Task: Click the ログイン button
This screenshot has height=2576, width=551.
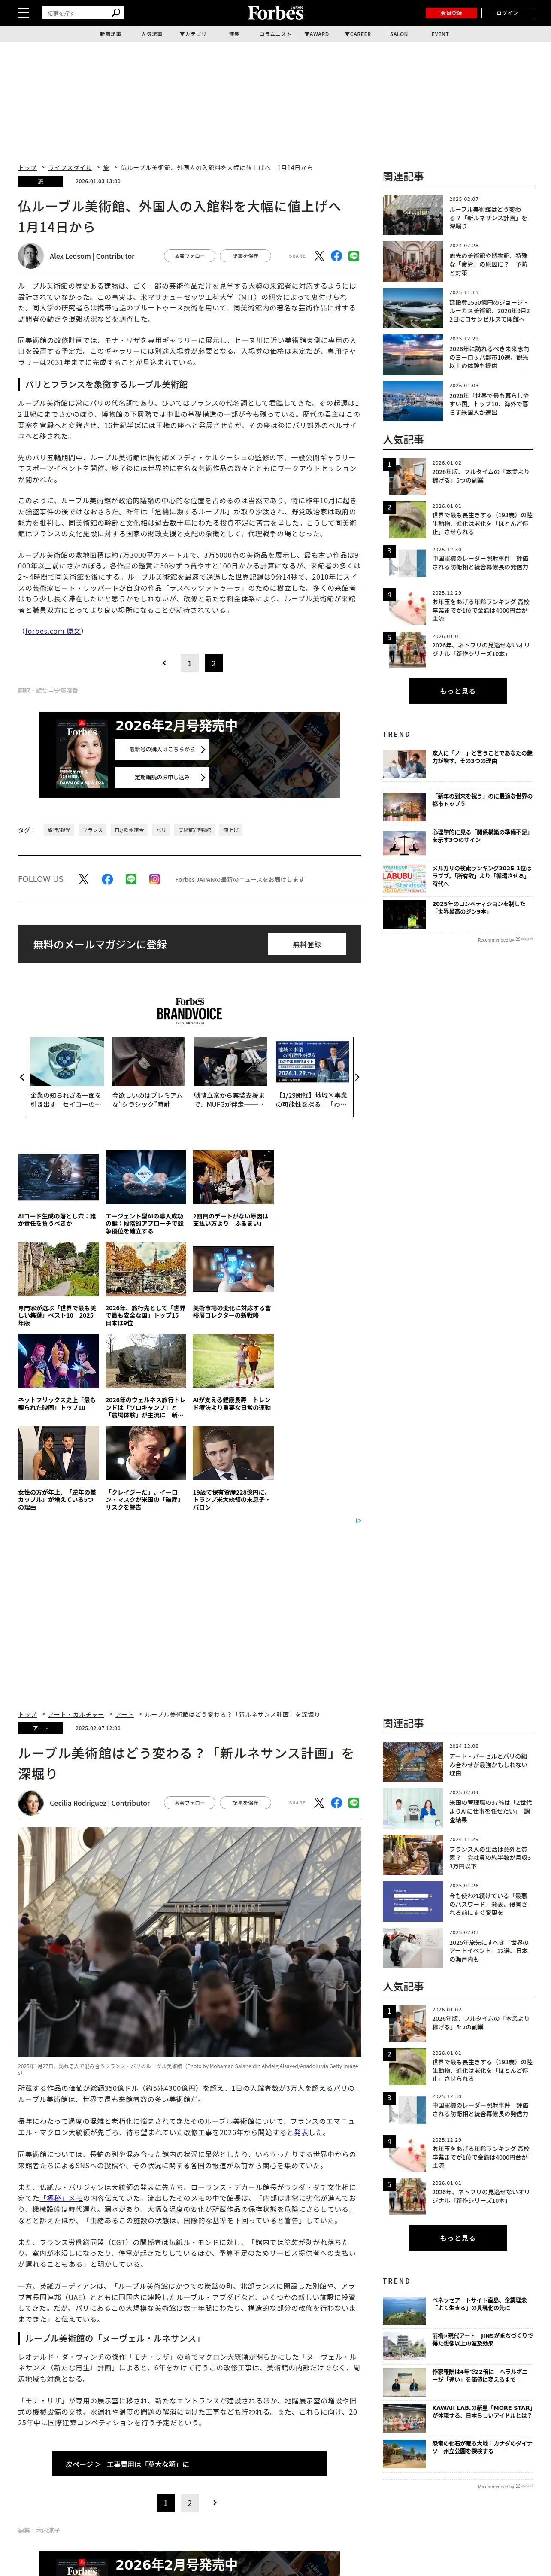Action: point(507,13)
